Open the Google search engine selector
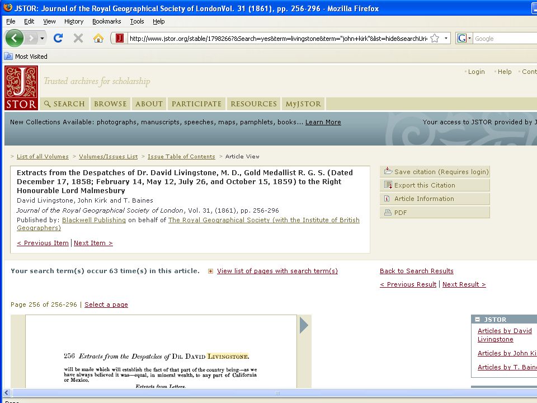Viewport: 537px width, 403px height. (x=464, y=38)
